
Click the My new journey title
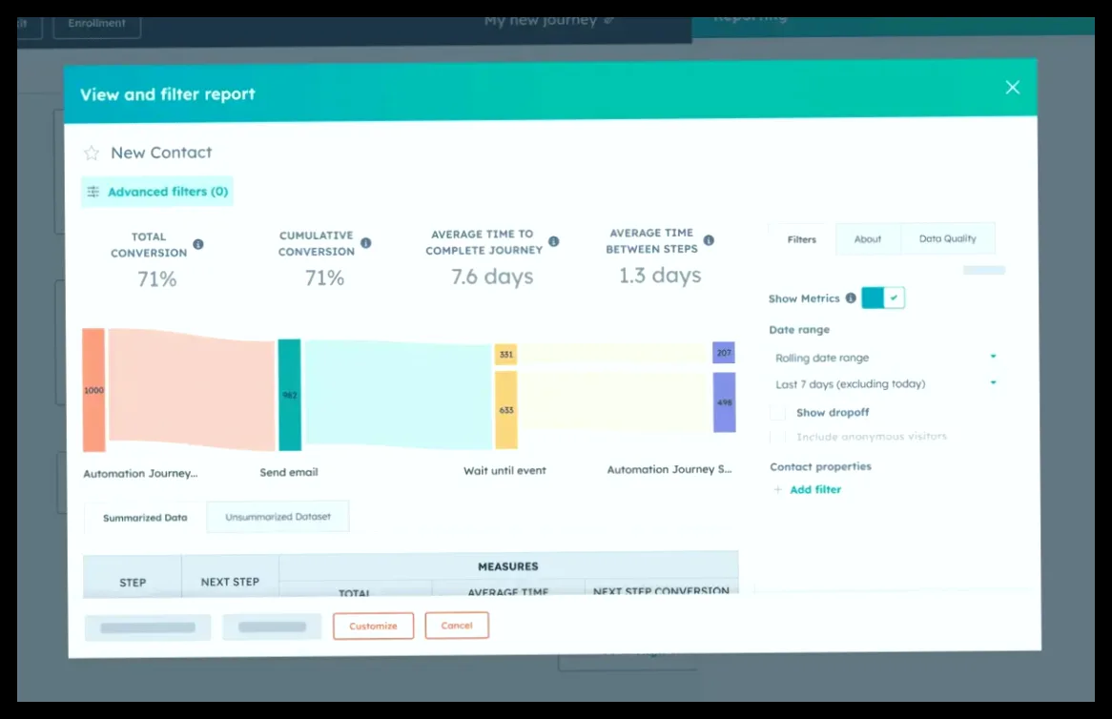coord(541,21)
